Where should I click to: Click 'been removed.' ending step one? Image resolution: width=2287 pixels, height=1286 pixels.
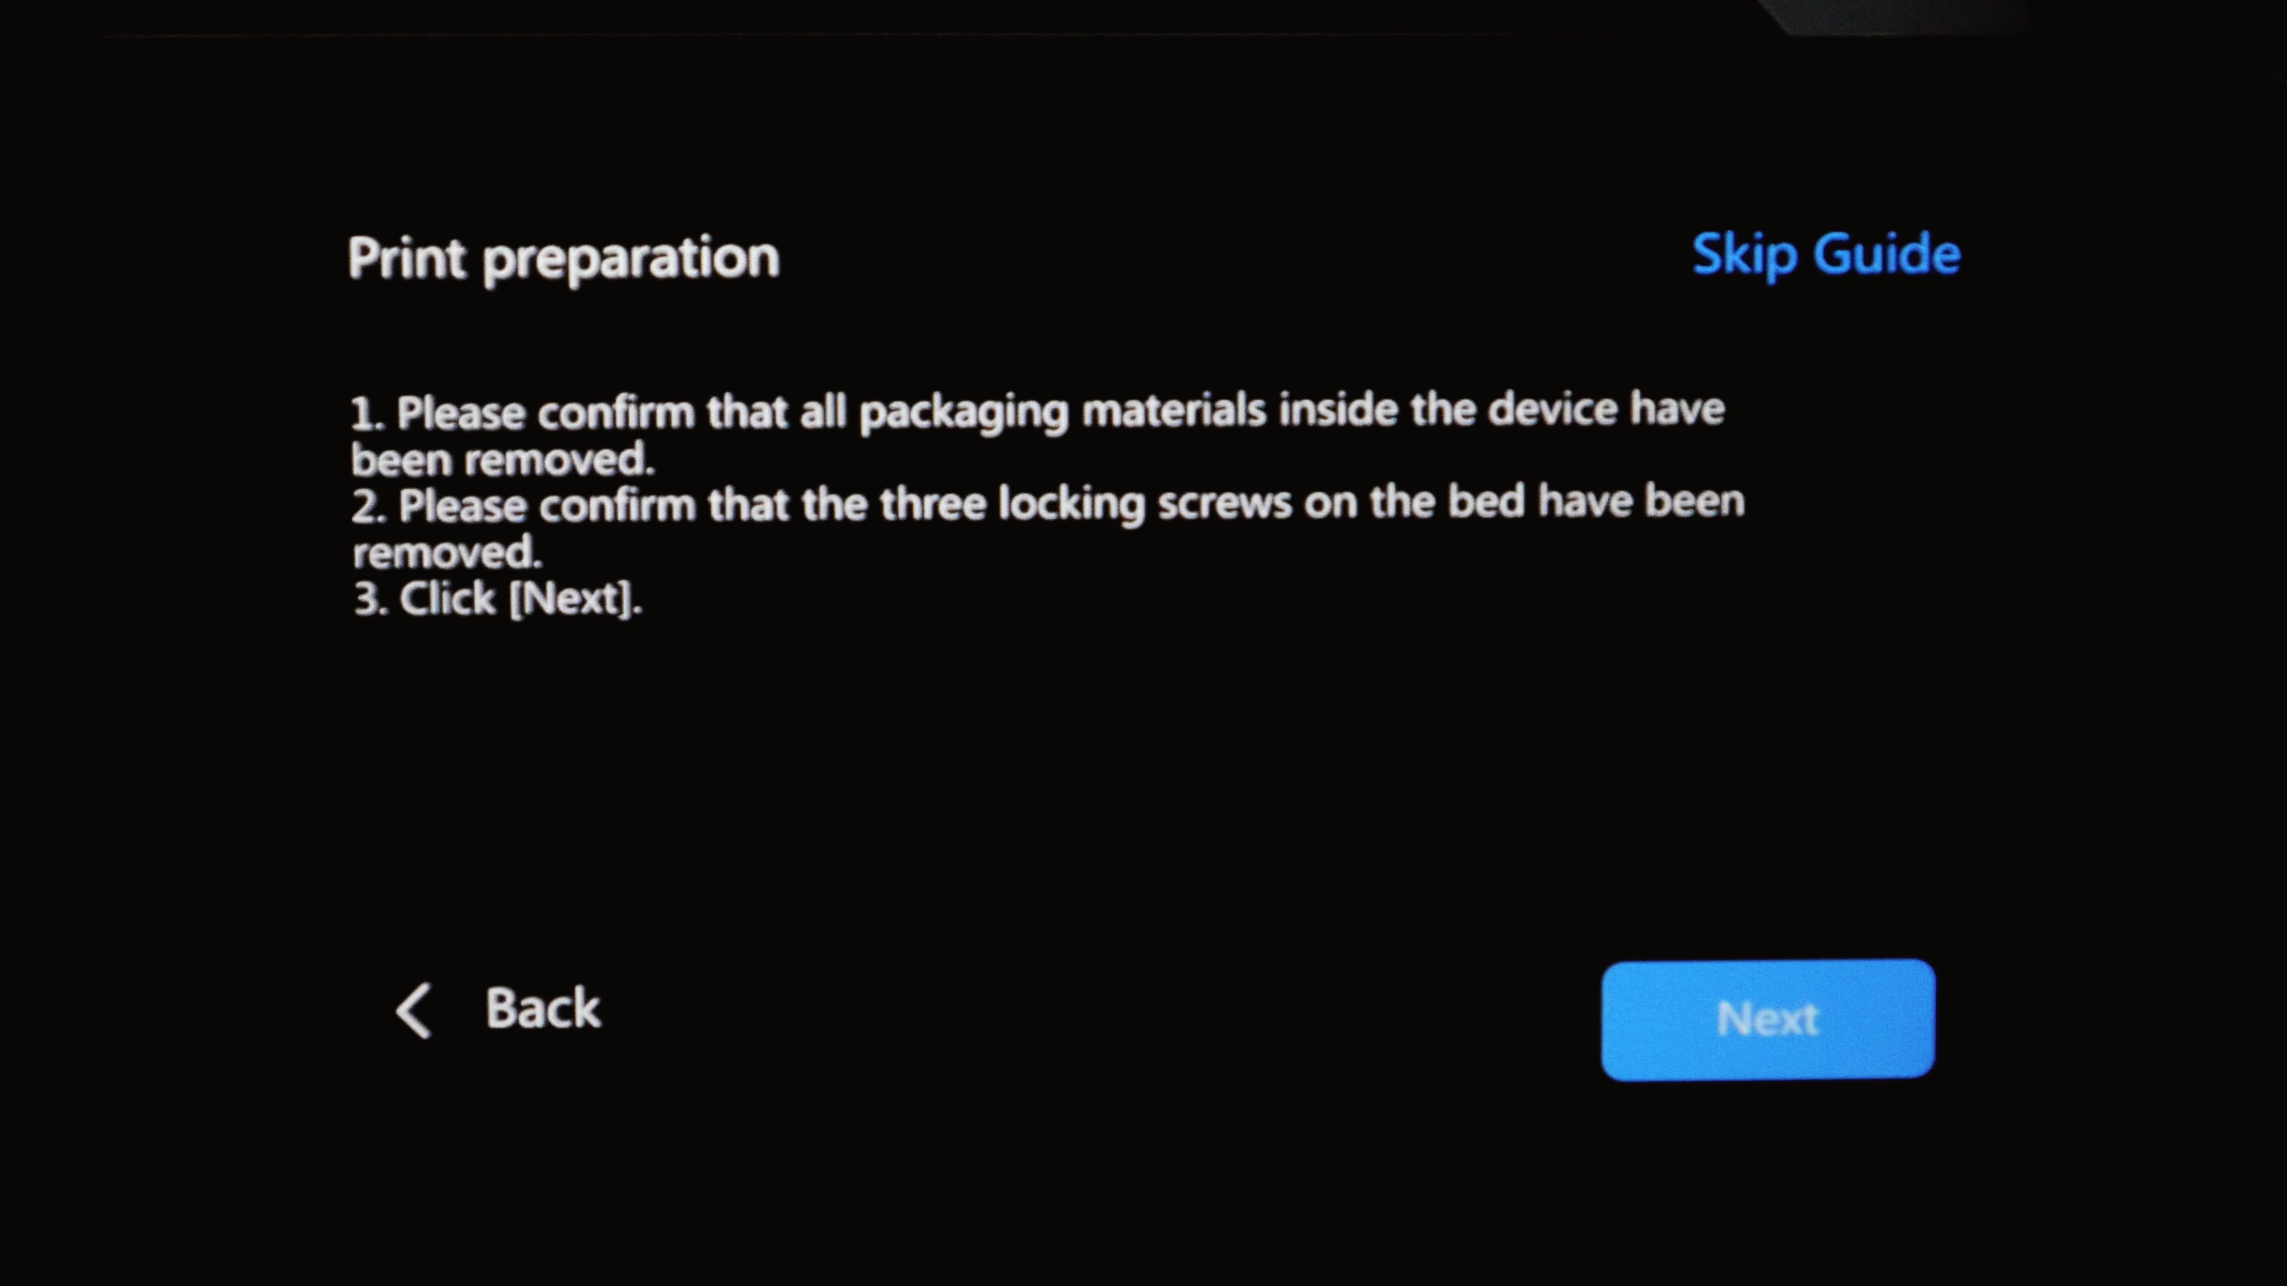(x=503, y=460)
